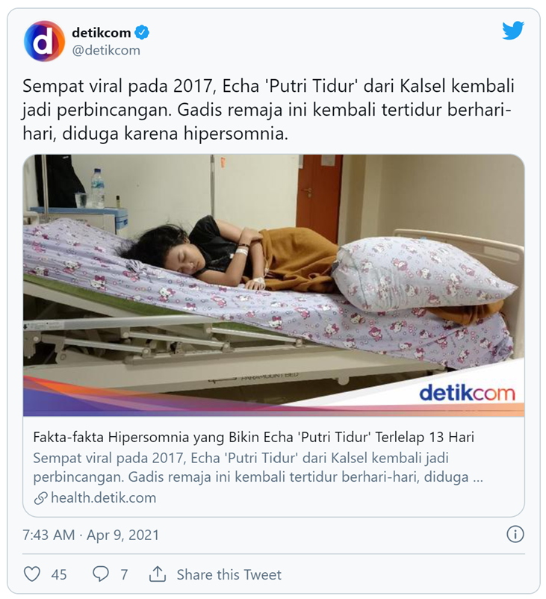The width and height of the screenshot is (546, 599).
Task: Open the Twitter bird logo
Action: [512, 31]
